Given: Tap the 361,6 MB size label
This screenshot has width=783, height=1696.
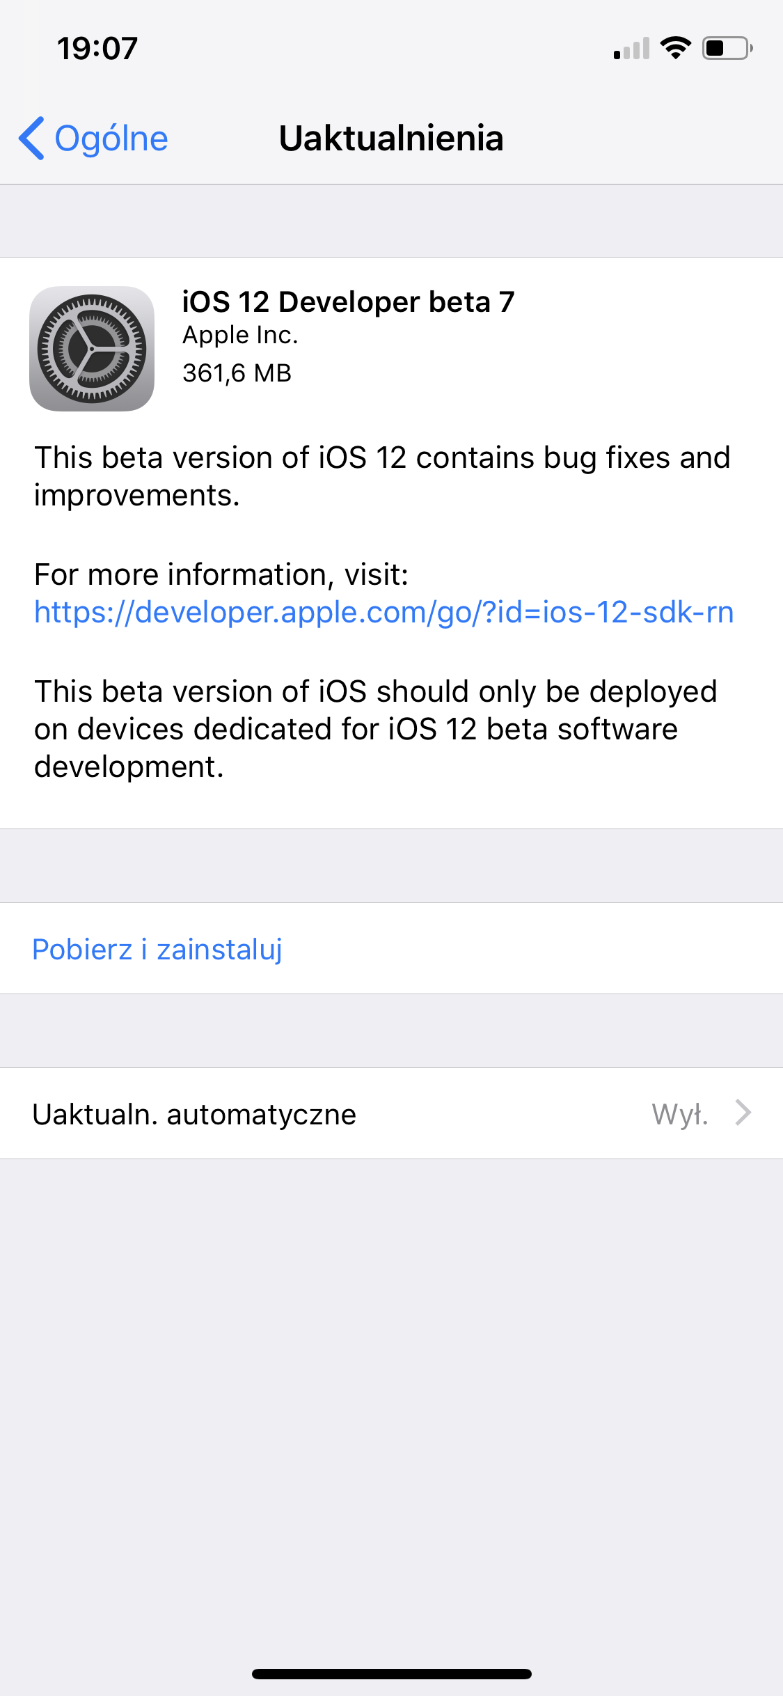Looking at the screenshot, I should (x=237, y=373).
